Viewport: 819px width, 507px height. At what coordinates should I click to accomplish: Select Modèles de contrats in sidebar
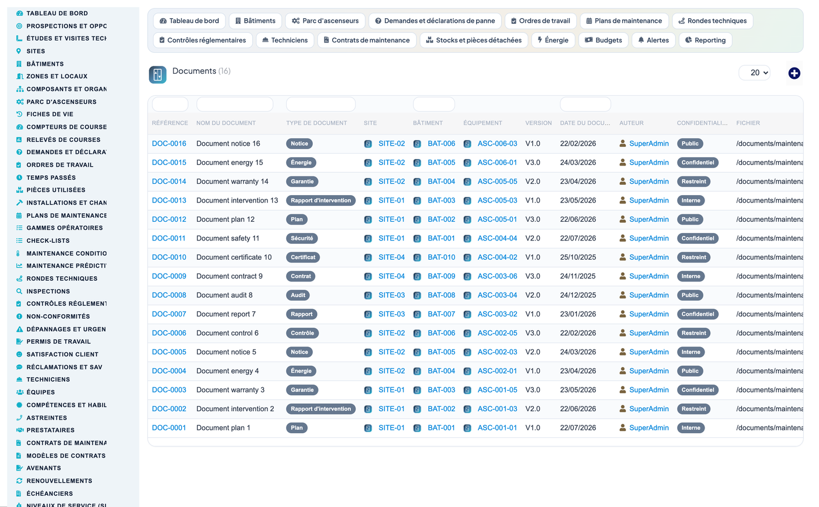click(x=66, y=455)
